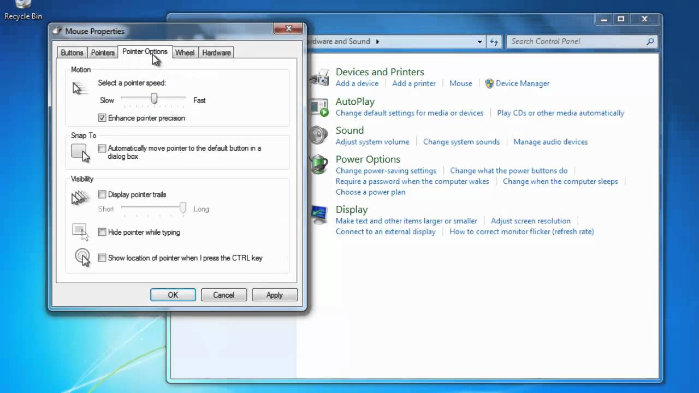Image resolution: width=699 pixels, height=393 pixels.
Task: Open the Add a printer link
Action: coord(414,84)
